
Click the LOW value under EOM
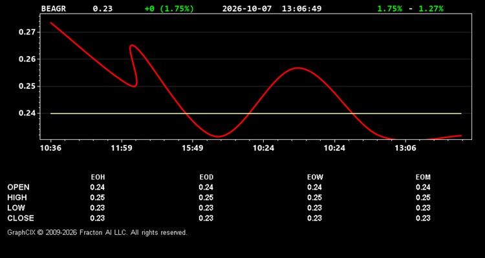click(x=423, y=208)
